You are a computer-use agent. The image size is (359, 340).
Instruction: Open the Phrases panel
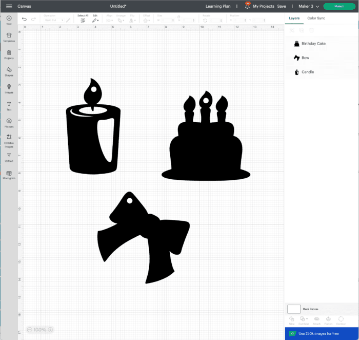pos(9,122)
